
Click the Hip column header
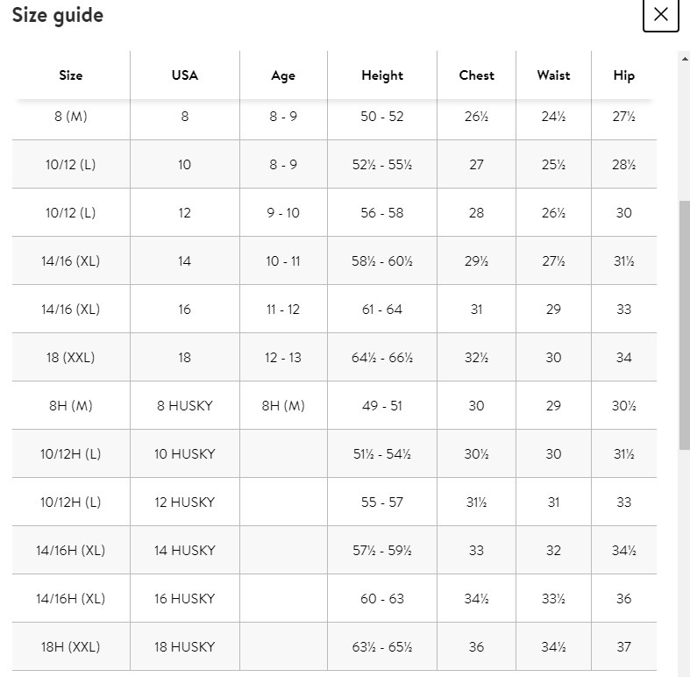point(623,75)
